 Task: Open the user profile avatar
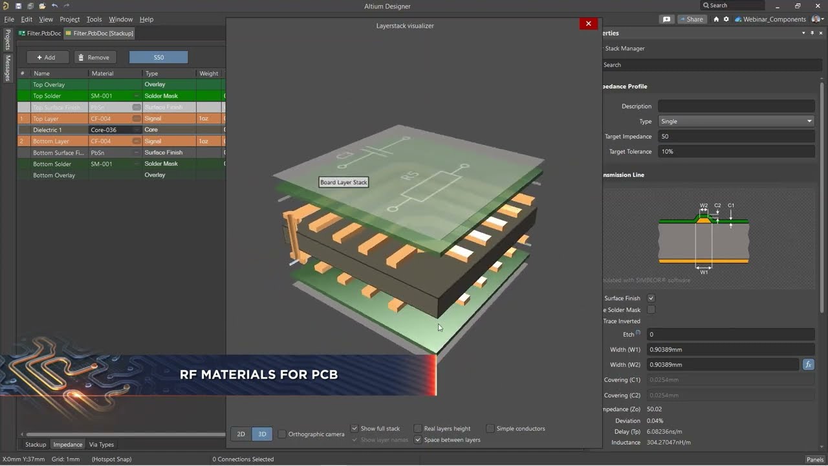816,19
